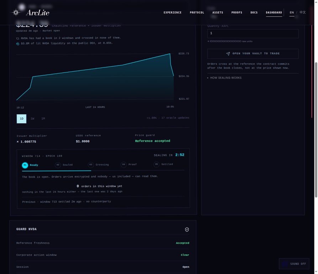The width and height of the screenshot is (318, 274).
Task: Click the $1.0000 USDG reference value
Action: 83,141
